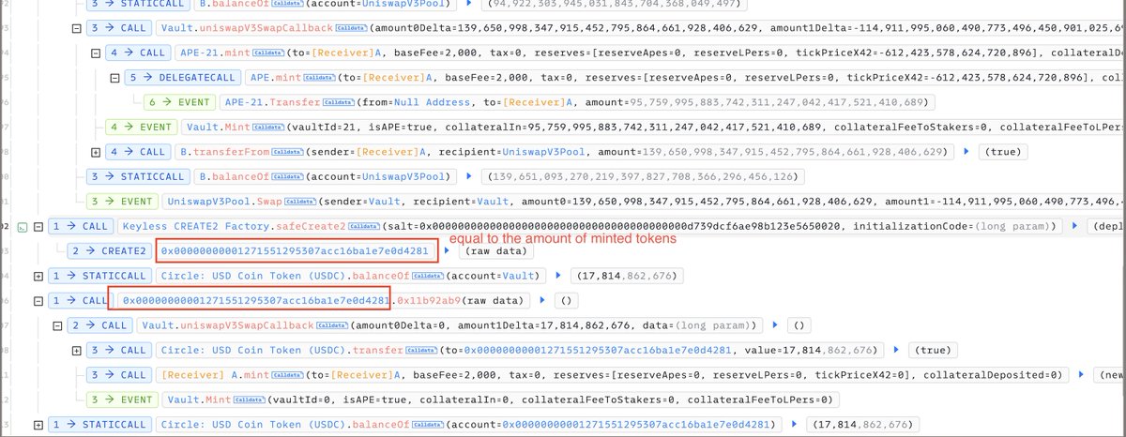Image resolution: width=1126 pixels, height=437 pixels.
Task: Toggle Calldata badge on [Receiver] A.mint call
Action: [x=285, y=374]
